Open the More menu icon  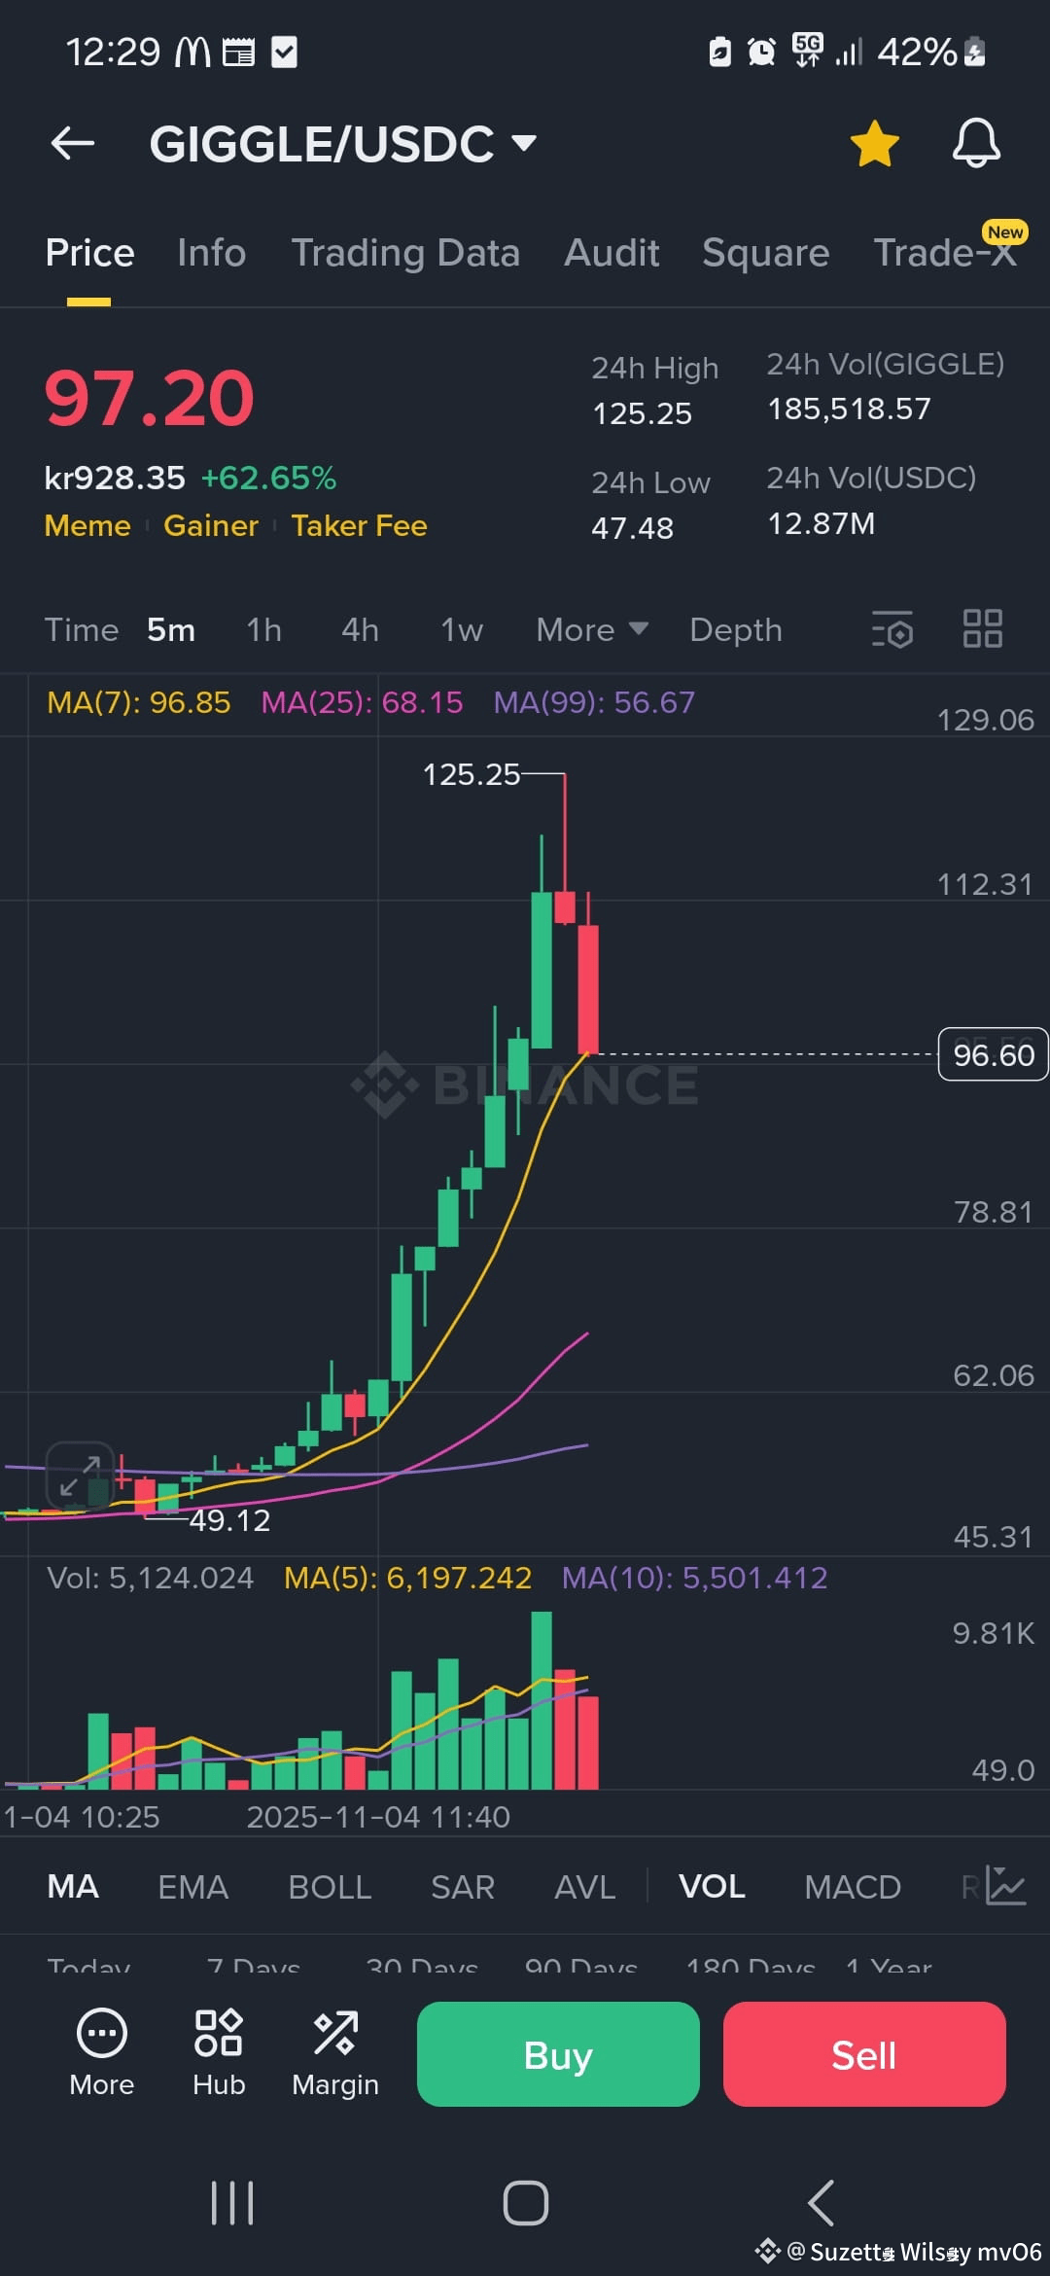pos(102,2053)
